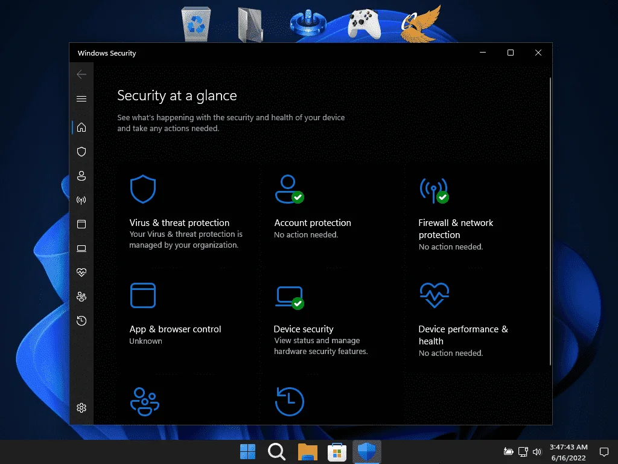Open App & browser control sidebar icon
The image size is (618, 464).
[81, 224]
